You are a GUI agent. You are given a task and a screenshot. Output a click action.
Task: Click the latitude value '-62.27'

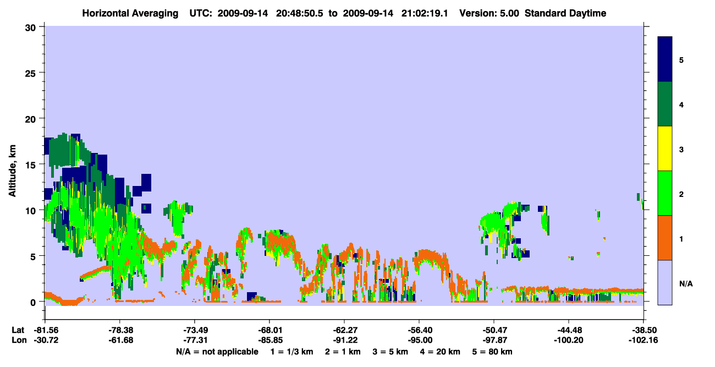pyautogui.click(x=344, y=330)
